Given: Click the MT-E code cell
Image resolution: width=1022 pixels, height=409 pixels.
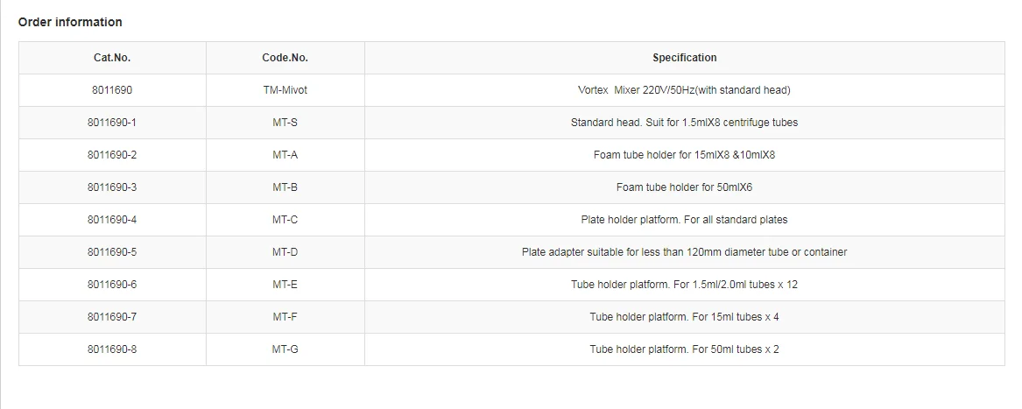Looking at the screenshot, I should (285, 285).
